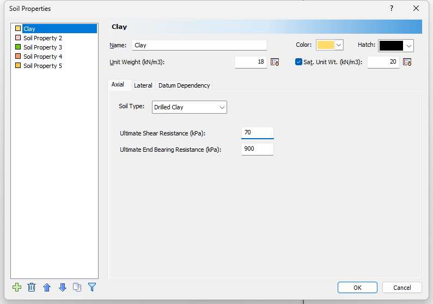Switch to the Lateral tab
The height and width of the screenshot is (304, 433).
[x=143, y=85]
